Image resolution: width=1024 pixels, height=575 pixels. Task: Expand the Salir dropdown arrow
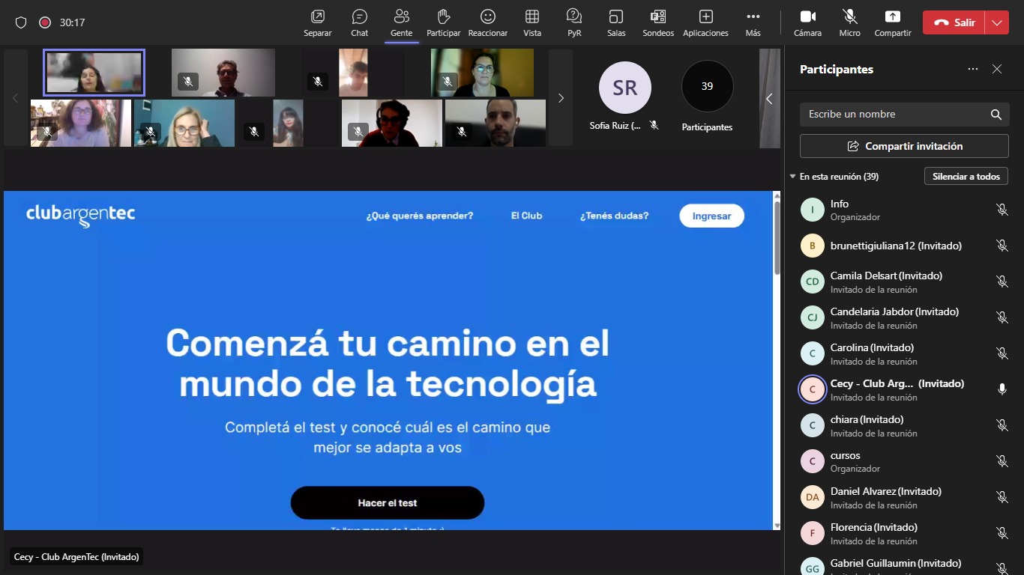pyautogui.click(x=997, y=22)
